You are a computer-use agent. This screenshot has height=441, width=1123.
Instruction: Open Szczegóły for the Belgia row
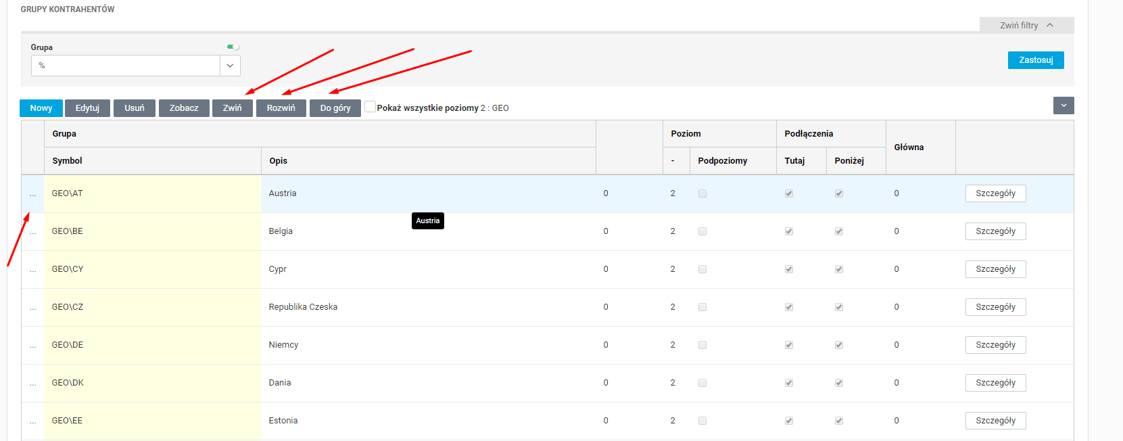pyautogui.click(x=995, y=231)
